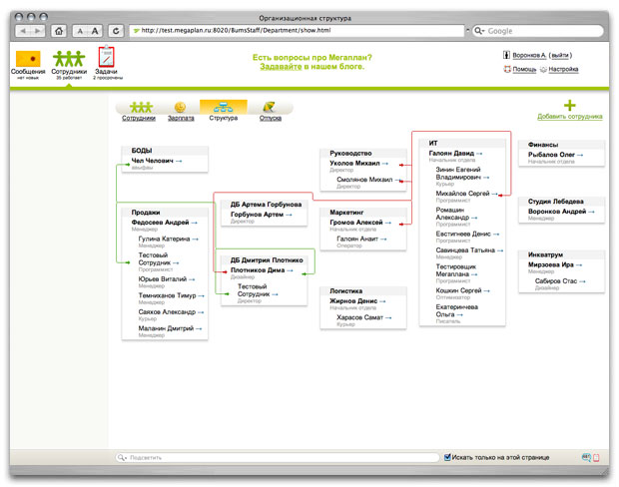Go forward with the browser forward arrow
This screenshot has height=487, width=619.
click(38, 31)
